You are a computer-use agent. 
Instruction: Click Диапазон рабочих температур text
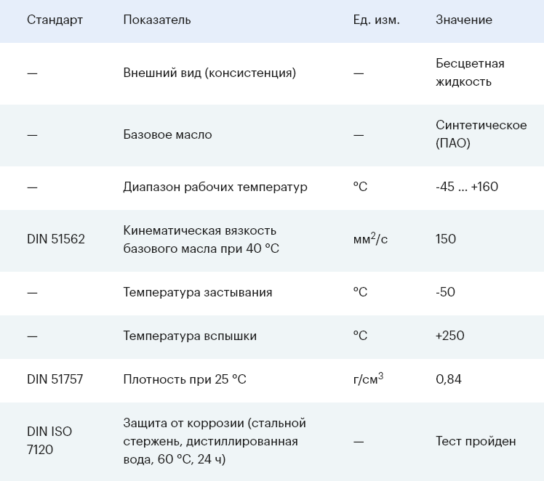click(x=215, y=187)
